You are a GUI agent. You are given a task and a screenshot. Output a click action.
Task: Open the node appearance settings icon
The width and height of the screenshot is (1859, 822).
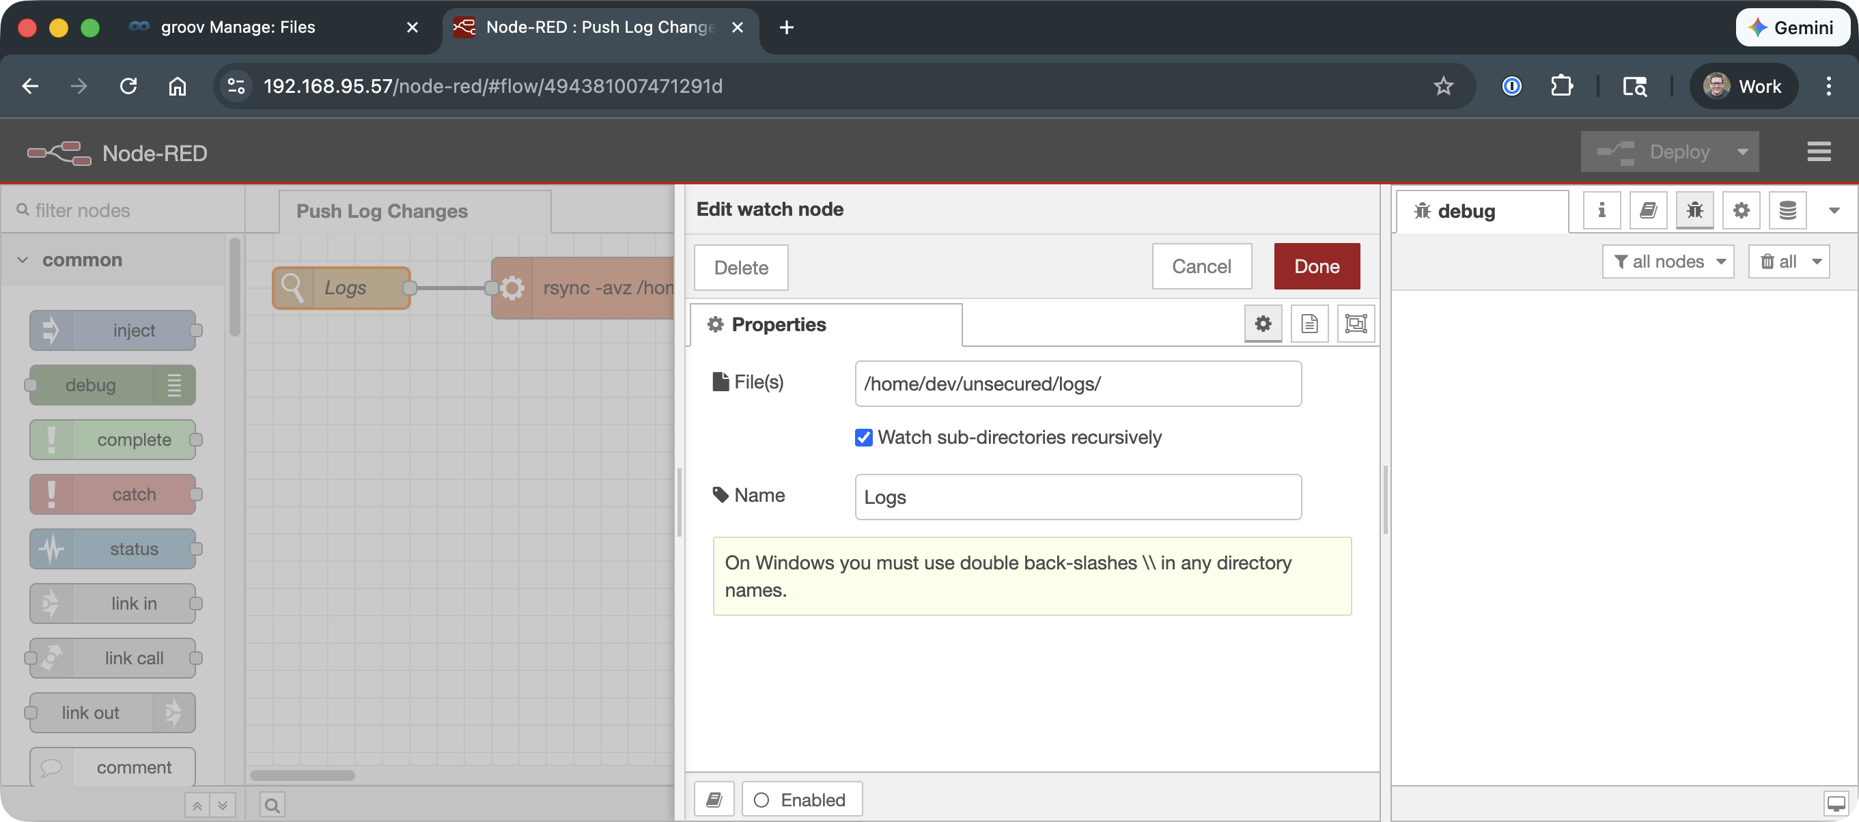point(1355,324)
